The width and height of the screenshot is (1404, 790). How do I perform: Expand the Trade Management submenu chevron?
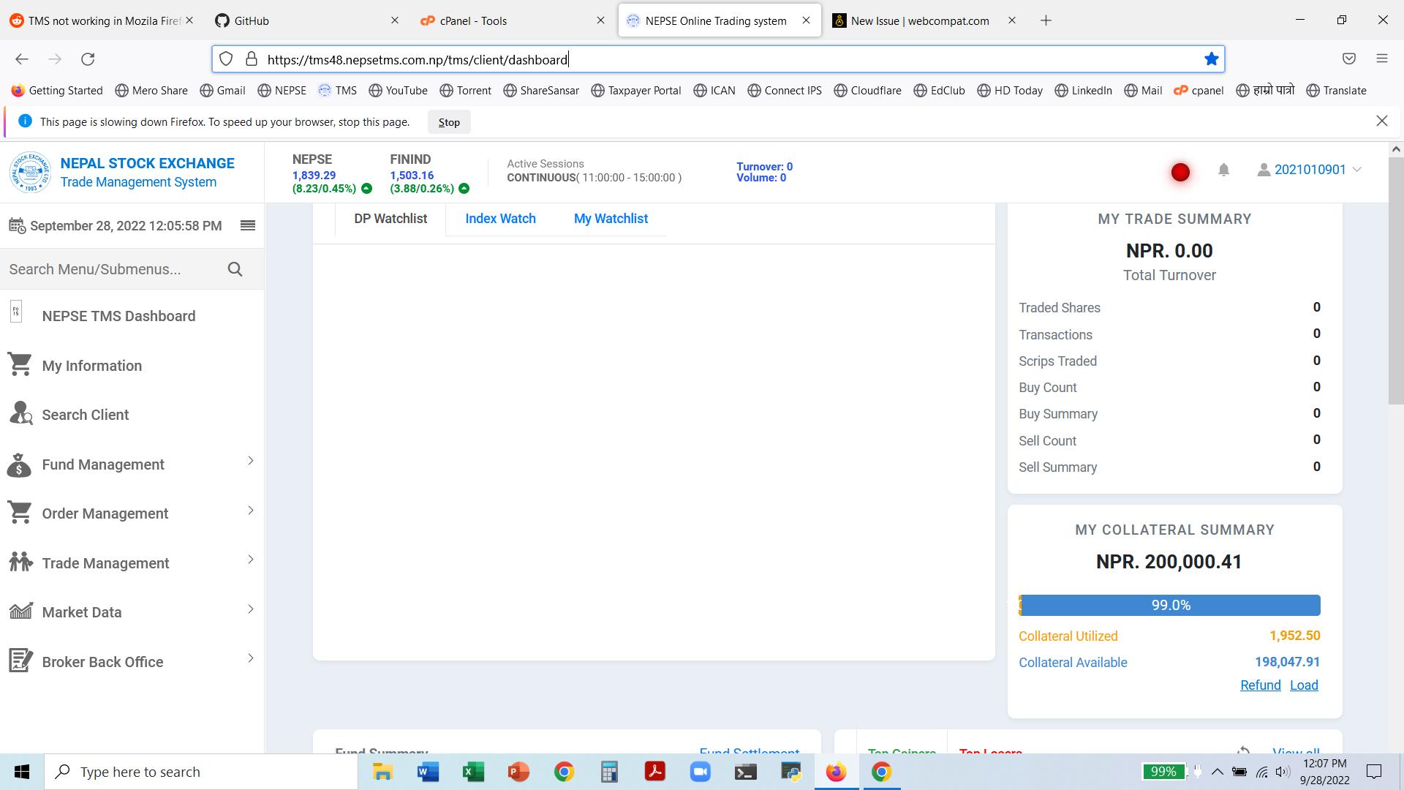coord(250,560)
